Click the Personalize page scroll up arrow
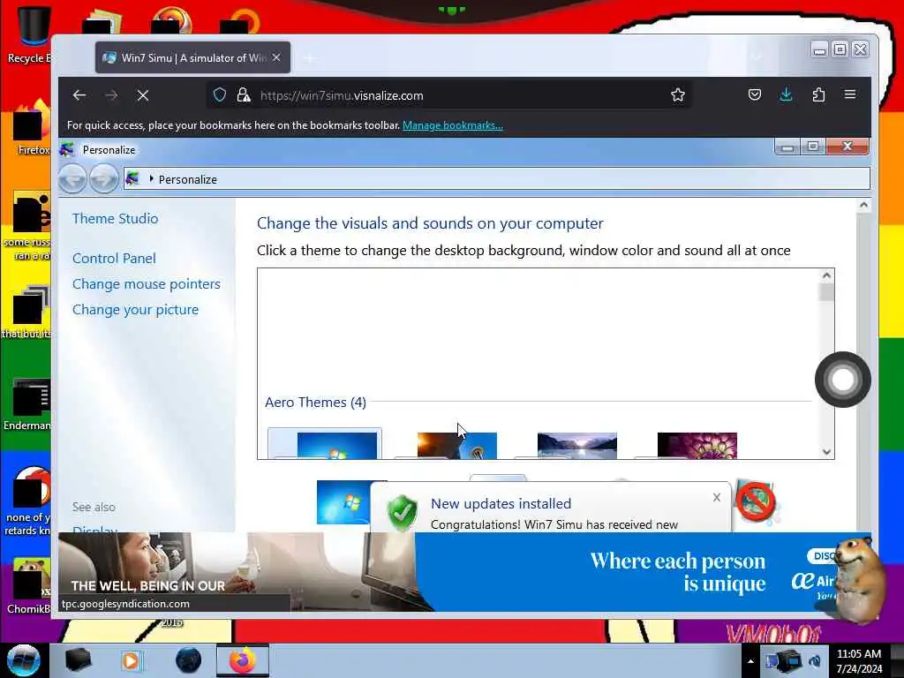The height and width of the screenshot is (678, 904). coord(863,205)
